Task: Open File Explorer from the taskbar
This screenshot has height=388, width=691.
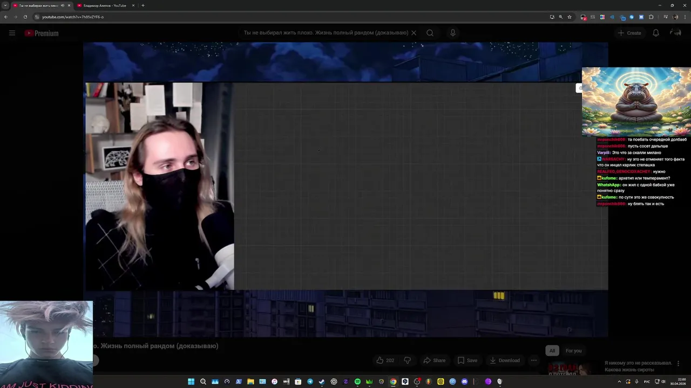Action: [250, 382]
